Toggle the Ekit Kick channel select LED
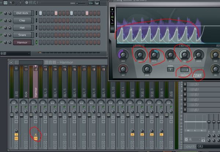Image resolution: width=220 pixels, height=152 pixels. [36, 13]
